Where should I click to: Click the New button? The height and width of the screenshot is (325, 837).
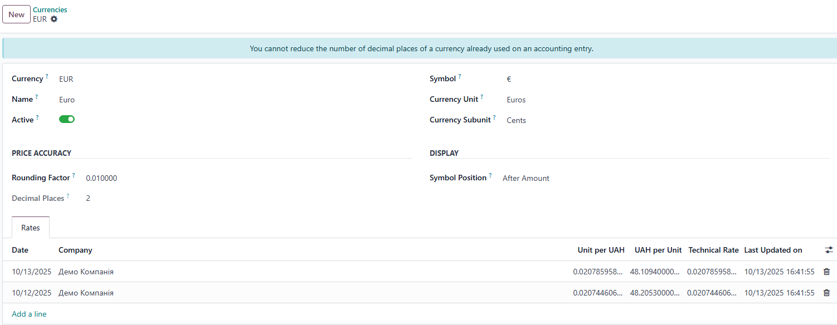coord(16,14)
